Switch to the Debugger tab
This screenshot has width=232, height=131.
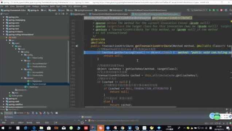pos(8,113)
